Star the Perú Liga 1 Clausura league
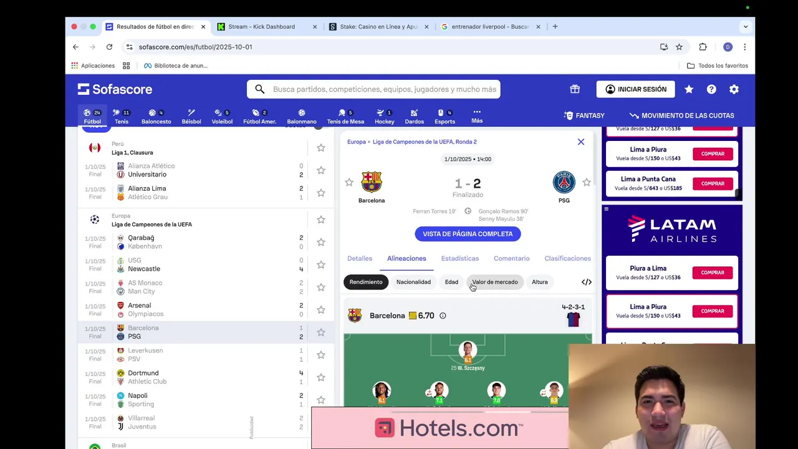This screenshot has width=798, height=449. pos(321,148)
